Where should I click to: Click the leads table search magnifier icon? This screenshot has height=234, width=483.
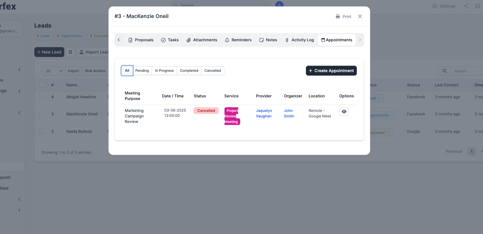click(444, 71)
